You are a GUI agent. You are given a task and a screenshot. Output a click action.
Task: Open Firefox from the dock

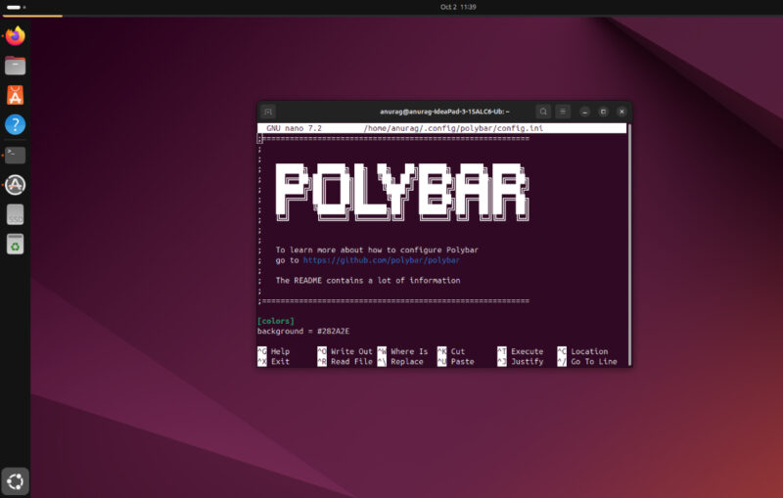click(x=15, y=36)
